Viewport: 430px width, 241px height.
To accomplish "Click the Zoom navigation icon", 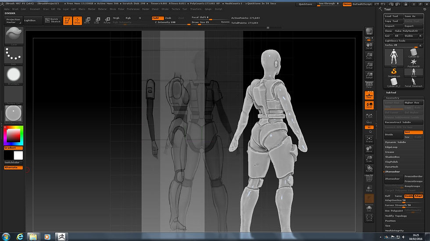I will tap(369, 55).
